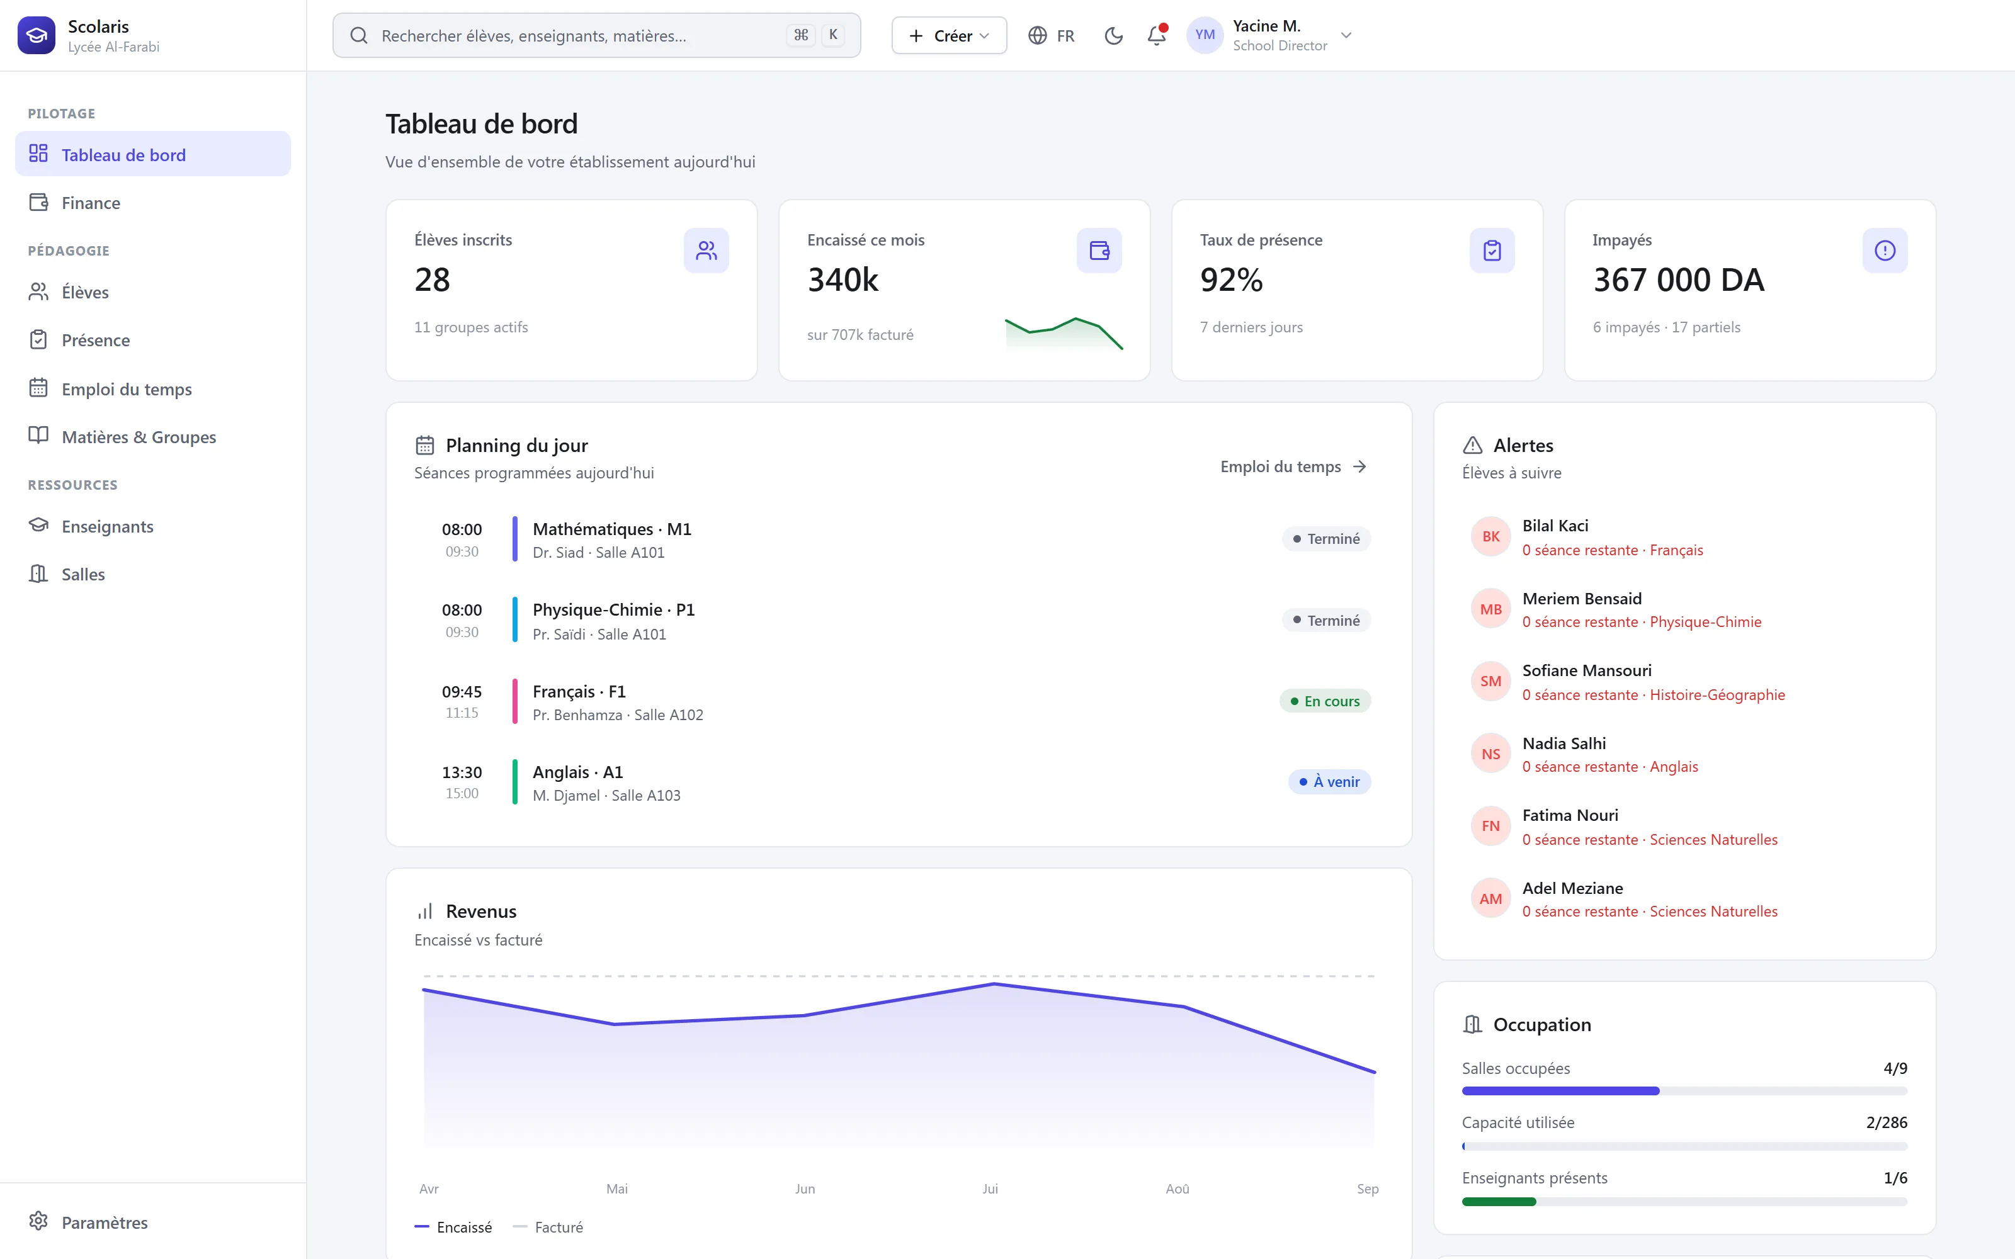Click the search field for élèves, enseignants
2015x1259 pixels.
coord(596,35)
